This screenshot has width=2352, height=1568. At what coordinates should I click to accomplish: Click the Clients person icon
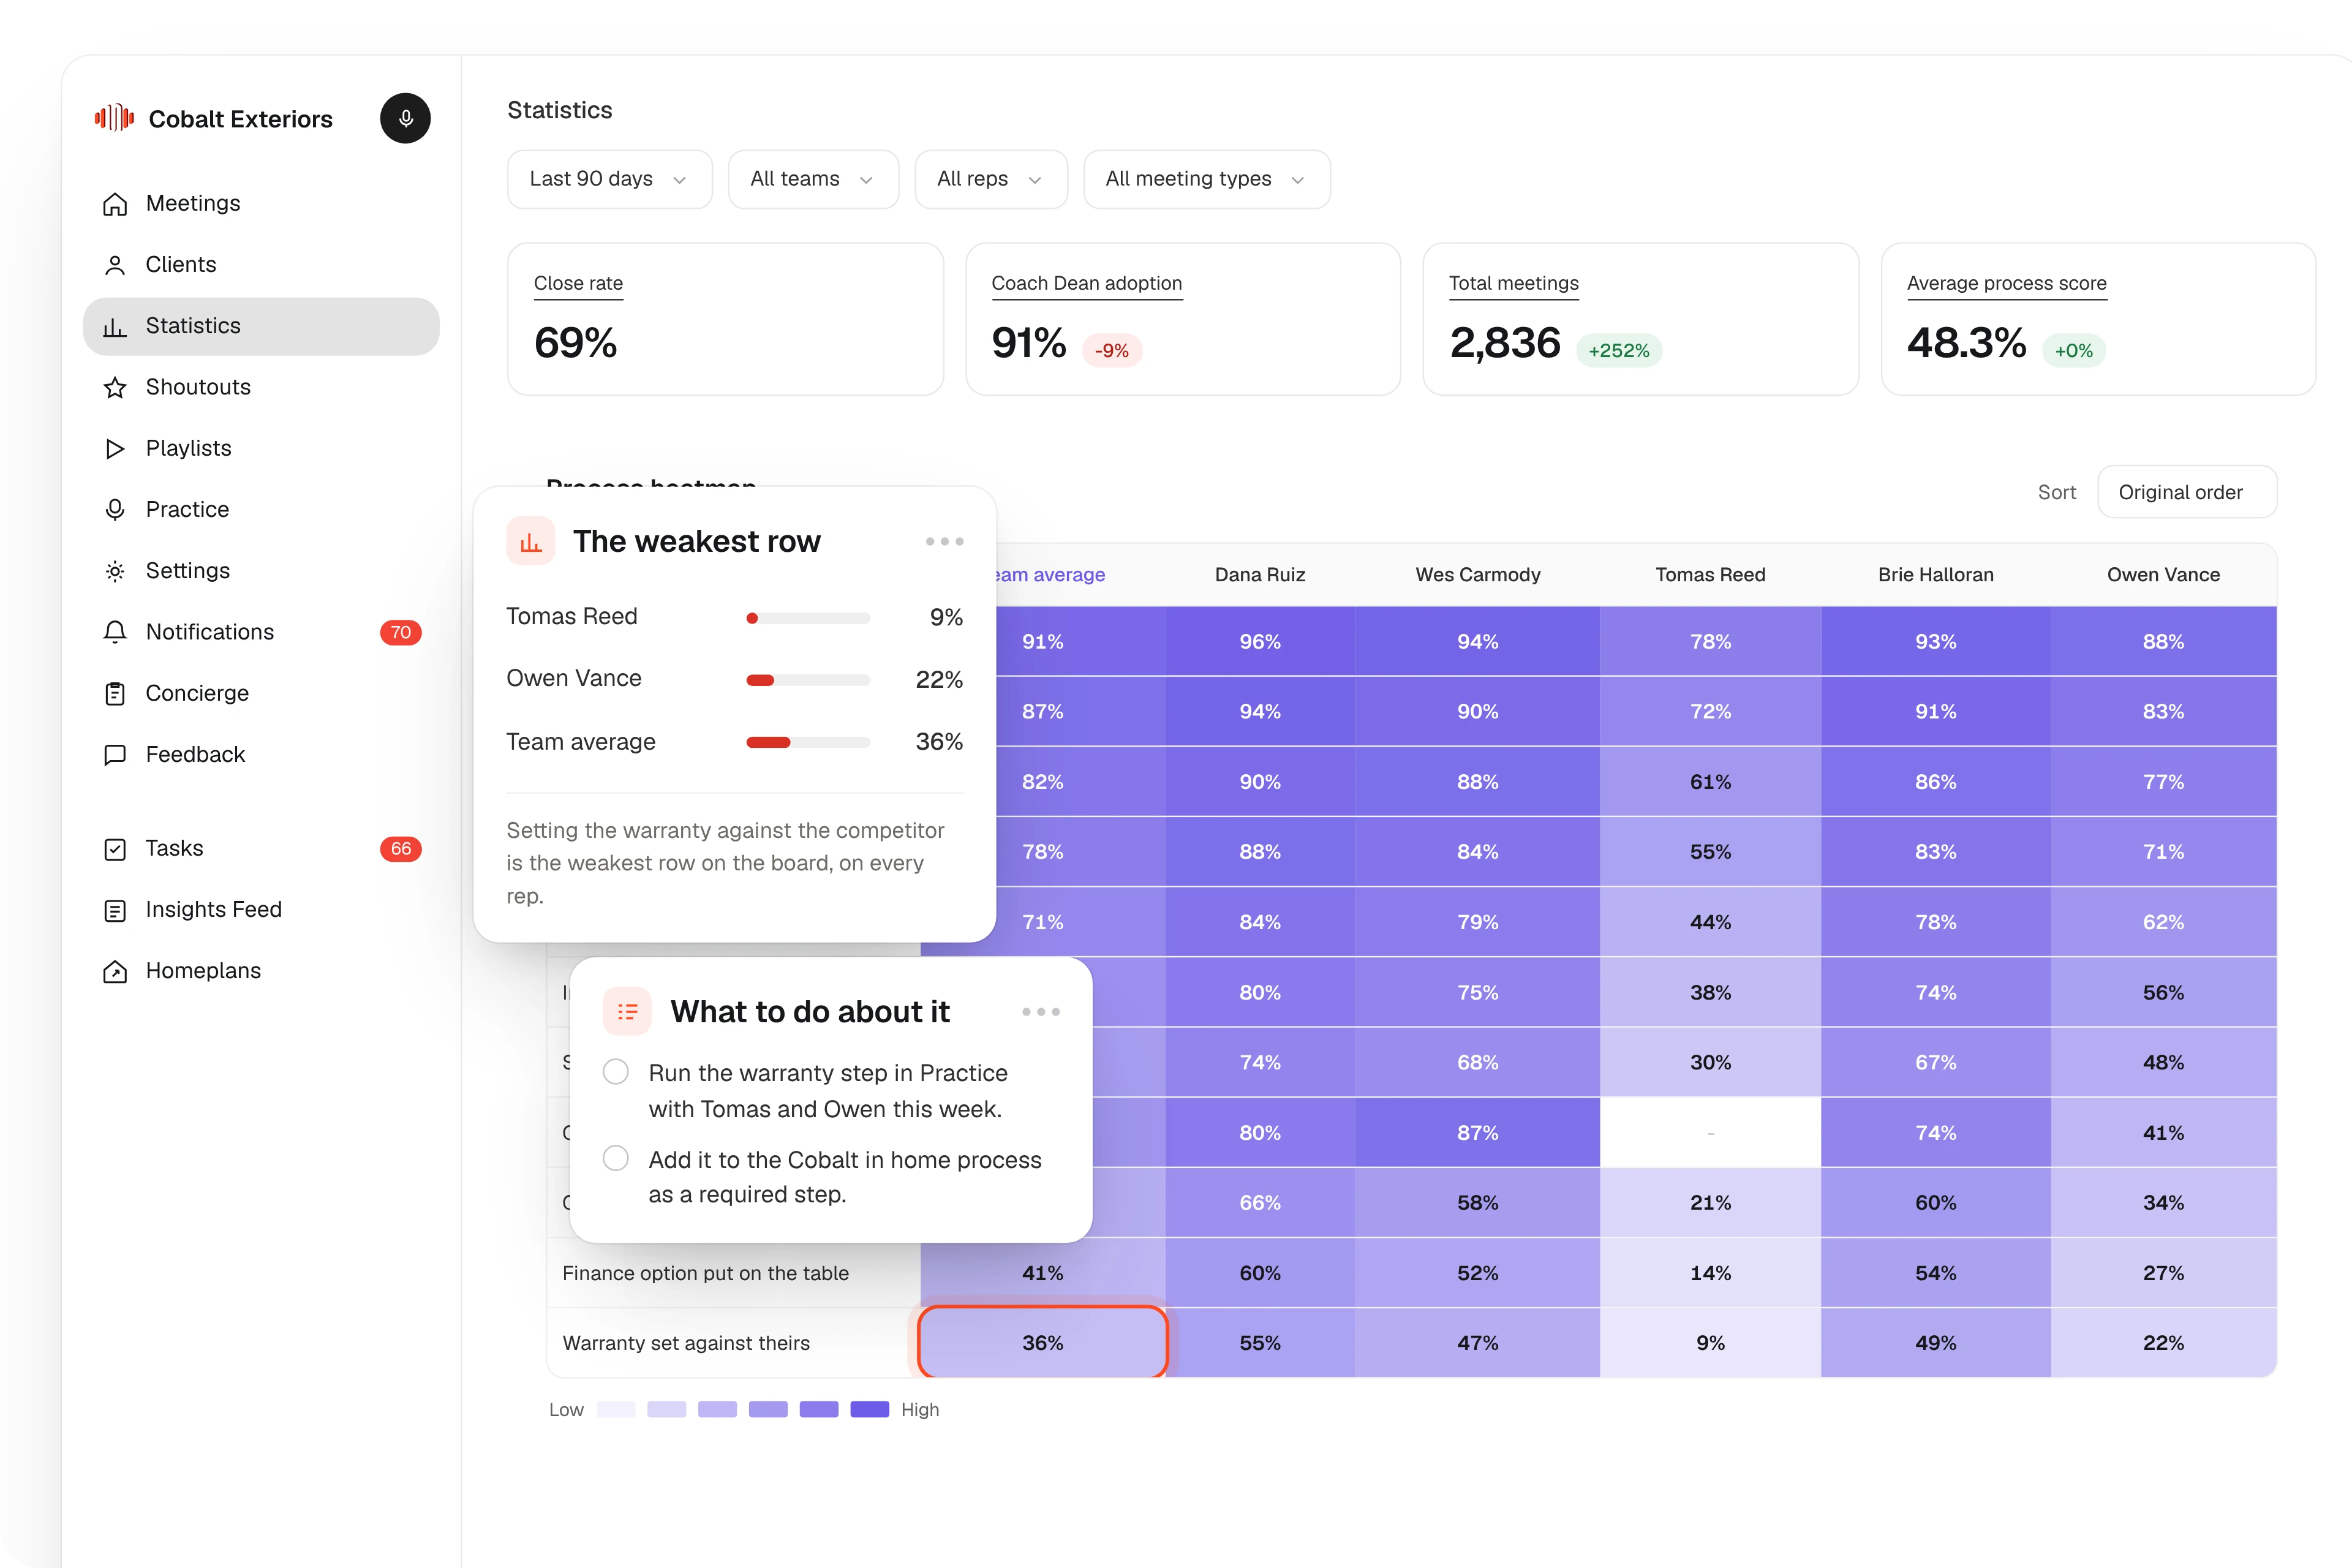[115, 265]
